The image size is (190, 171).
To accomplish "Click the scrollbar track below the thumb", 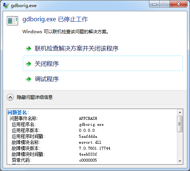I will click(x=180, y=145).
